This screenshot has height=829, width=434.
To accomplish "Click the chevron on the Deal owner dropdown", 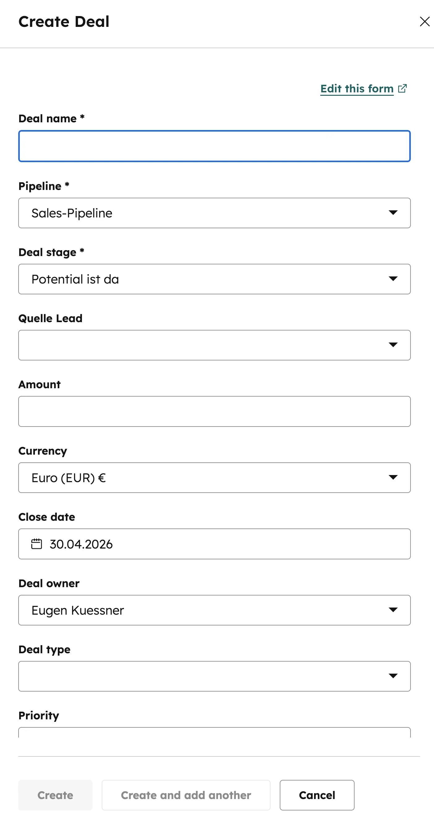I will click(394, 610).
